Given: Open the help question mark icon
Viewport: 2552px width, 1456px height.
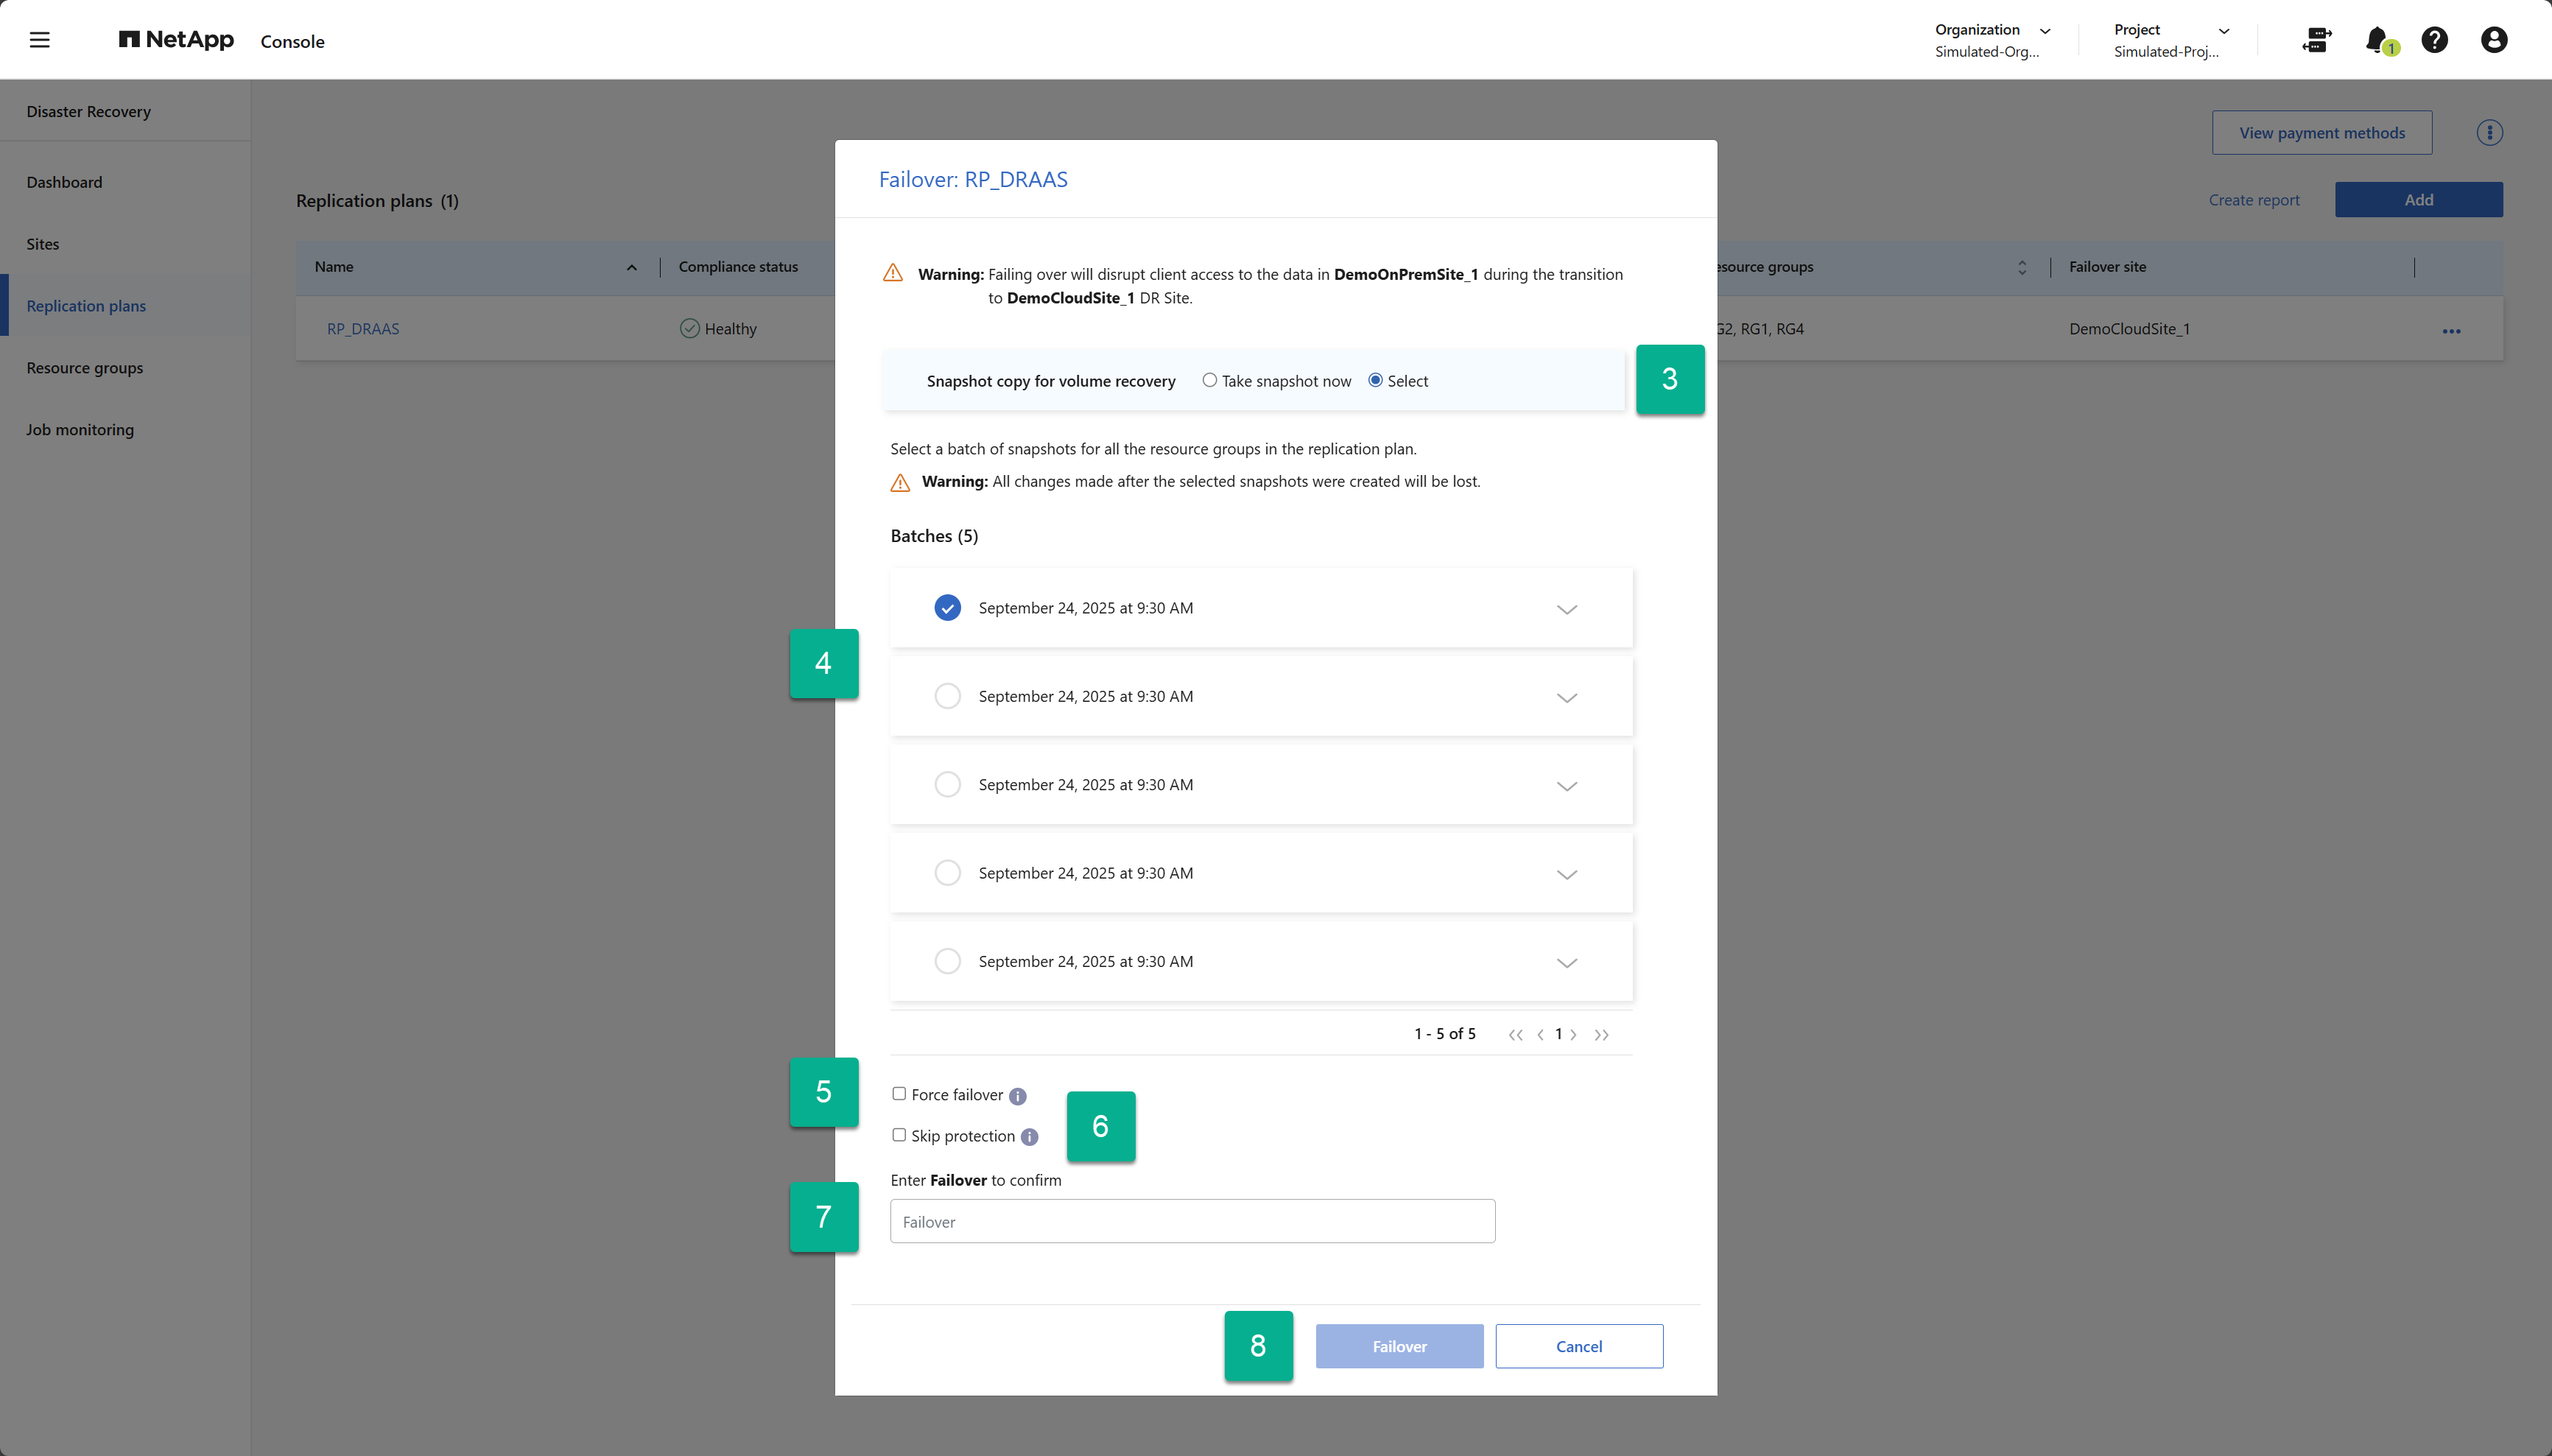Looking at the screenshot, I should (x=2434, y=40).
